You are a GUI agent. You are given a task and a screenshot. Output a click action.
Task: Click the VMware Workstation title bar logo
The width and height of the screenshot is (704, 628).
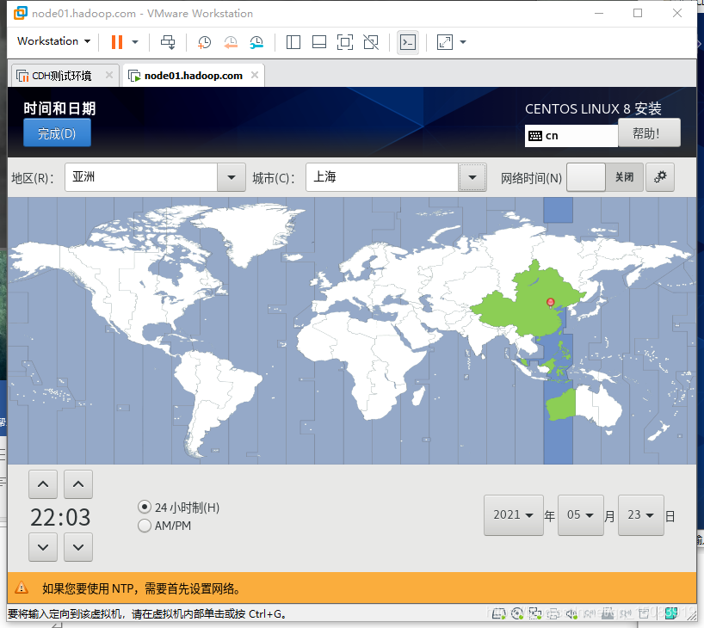(x=20, y=13)
